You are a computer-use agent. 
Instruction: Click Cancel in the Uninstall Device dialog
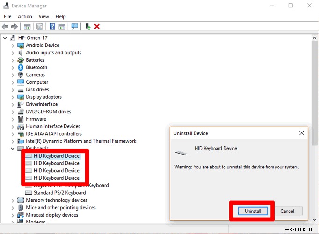point(287,211)
